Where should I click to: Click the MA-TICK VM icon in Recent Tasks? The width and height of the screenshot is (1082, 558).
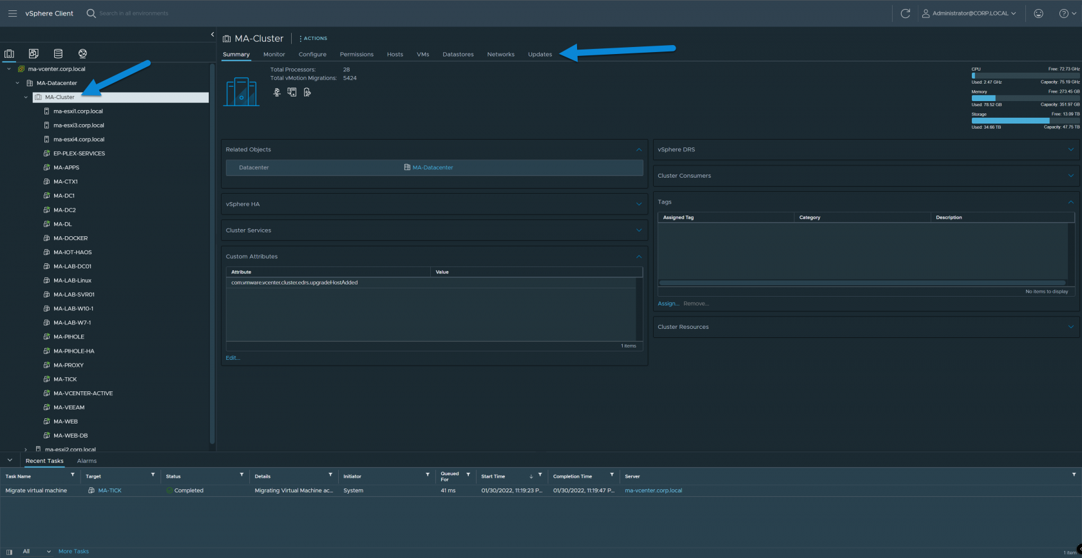click(x=91, y=490)
